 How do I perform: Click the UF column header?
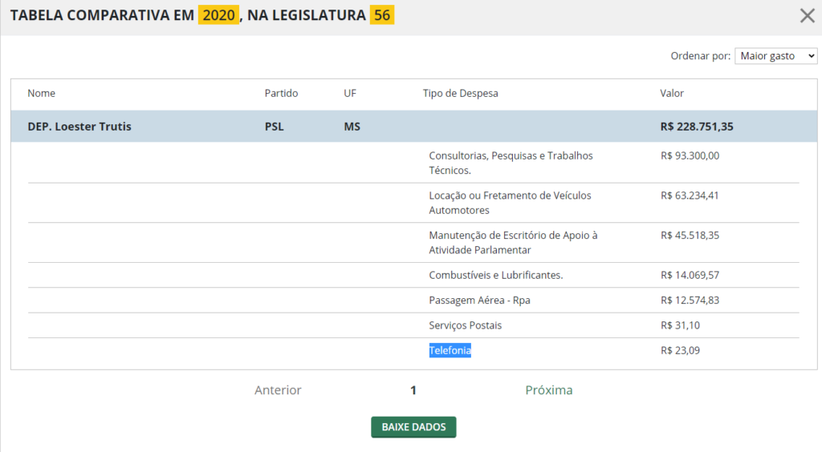pyautogui.click(x=350, y=93)
